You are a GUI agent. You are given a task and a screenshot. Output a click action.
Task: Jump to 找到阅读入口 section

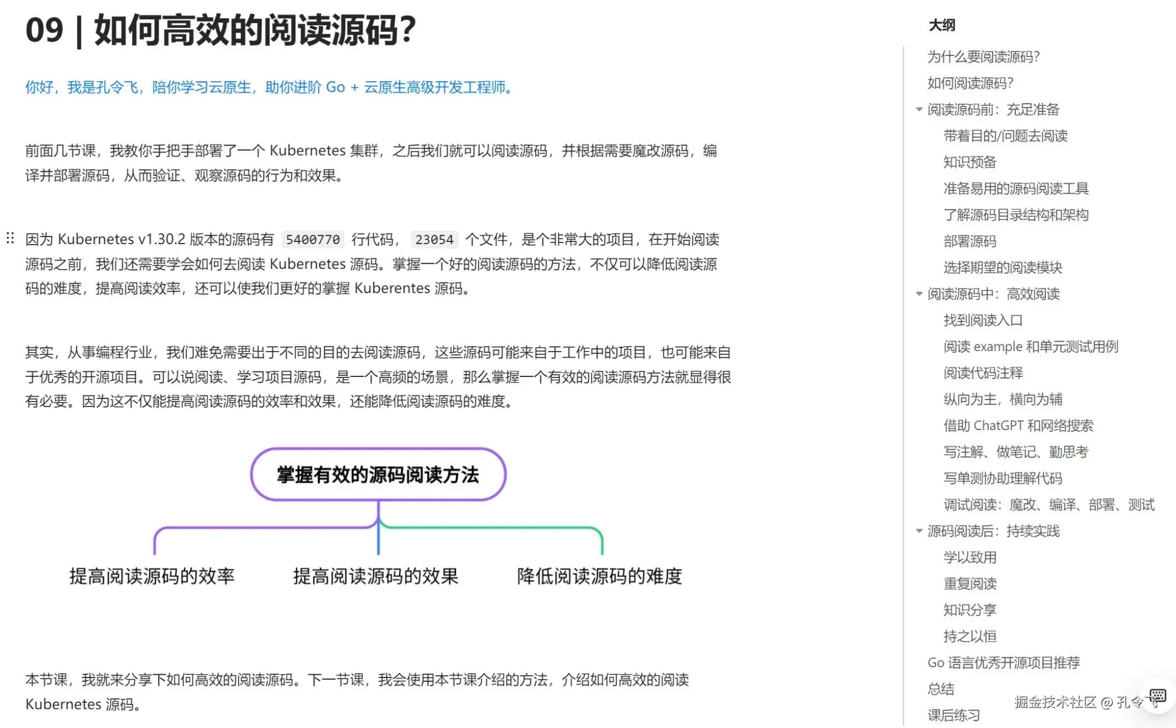pos(983,320)
